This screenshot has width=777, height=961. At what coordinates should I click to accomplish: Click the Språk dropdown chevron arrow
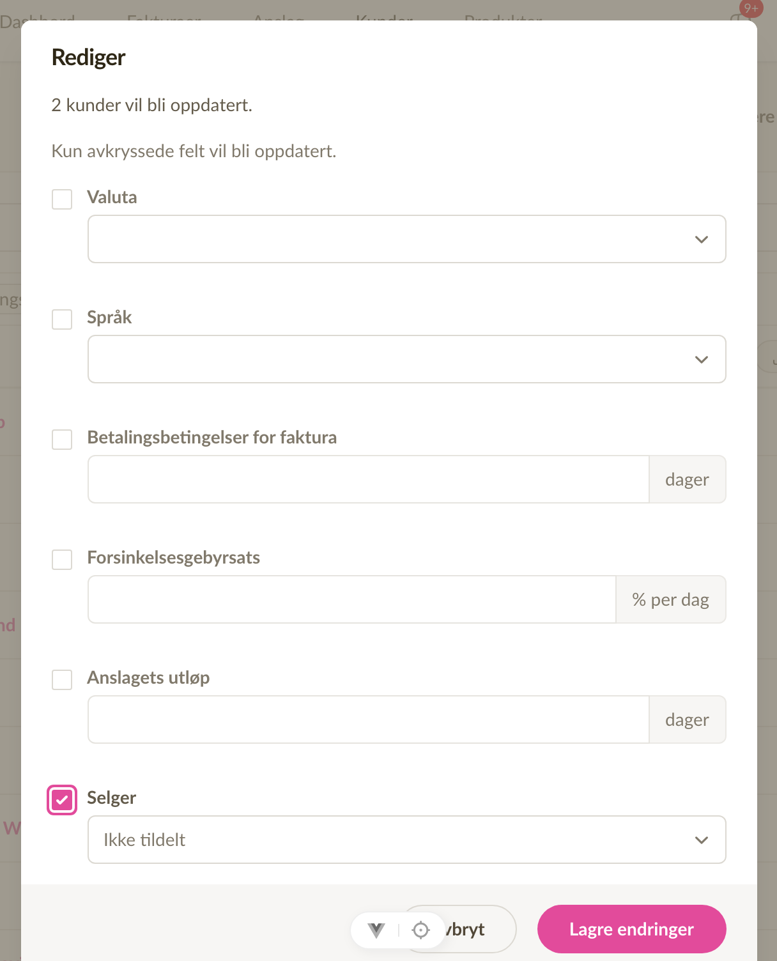pos(702,360)
